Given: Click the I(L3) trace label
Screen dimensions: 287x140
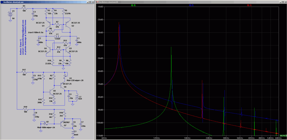Looking at the screenshot, I should pos(133,5).
